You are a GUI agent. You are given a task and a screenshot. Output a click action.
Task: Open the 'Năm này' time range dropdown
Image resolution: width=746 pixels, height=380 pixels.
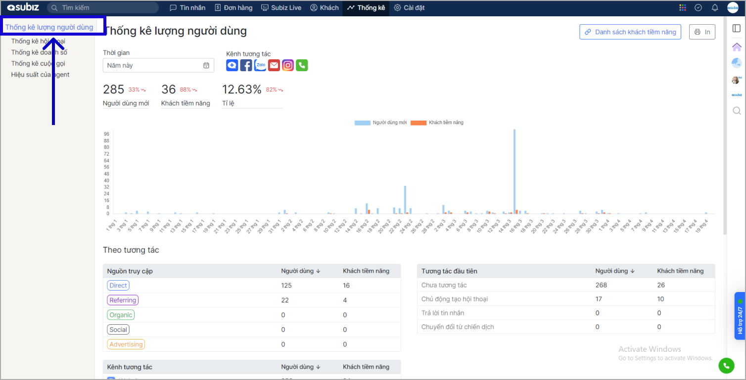pos(158,65)
